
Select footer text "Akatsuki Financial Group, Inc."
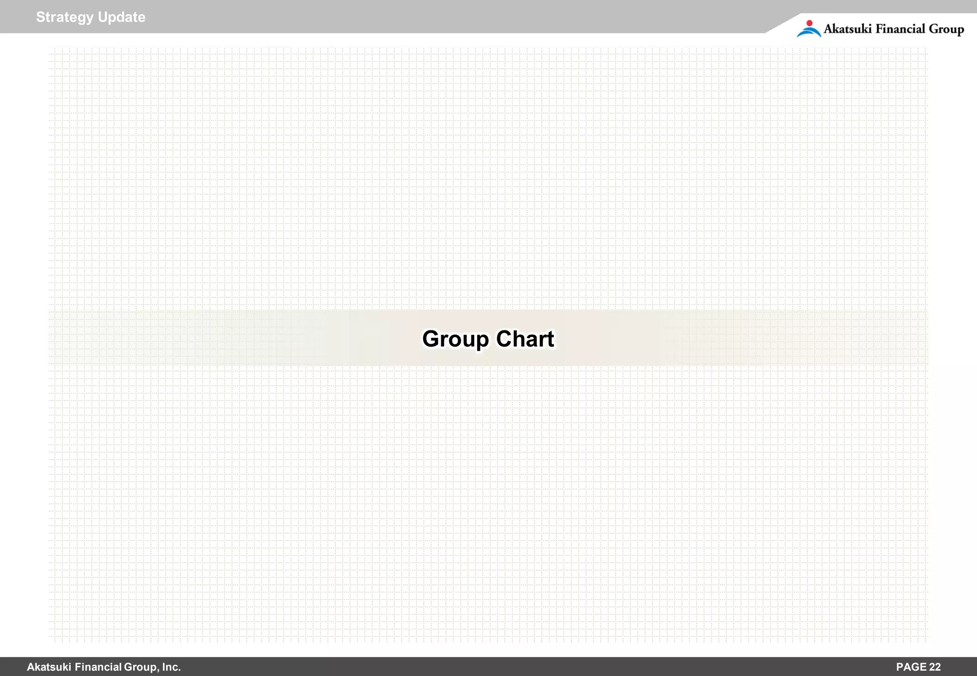coord(104,667)
